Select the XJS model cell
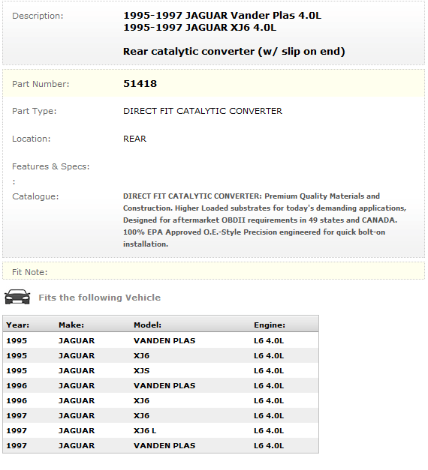The image size is (428, 470). (141, 371)
